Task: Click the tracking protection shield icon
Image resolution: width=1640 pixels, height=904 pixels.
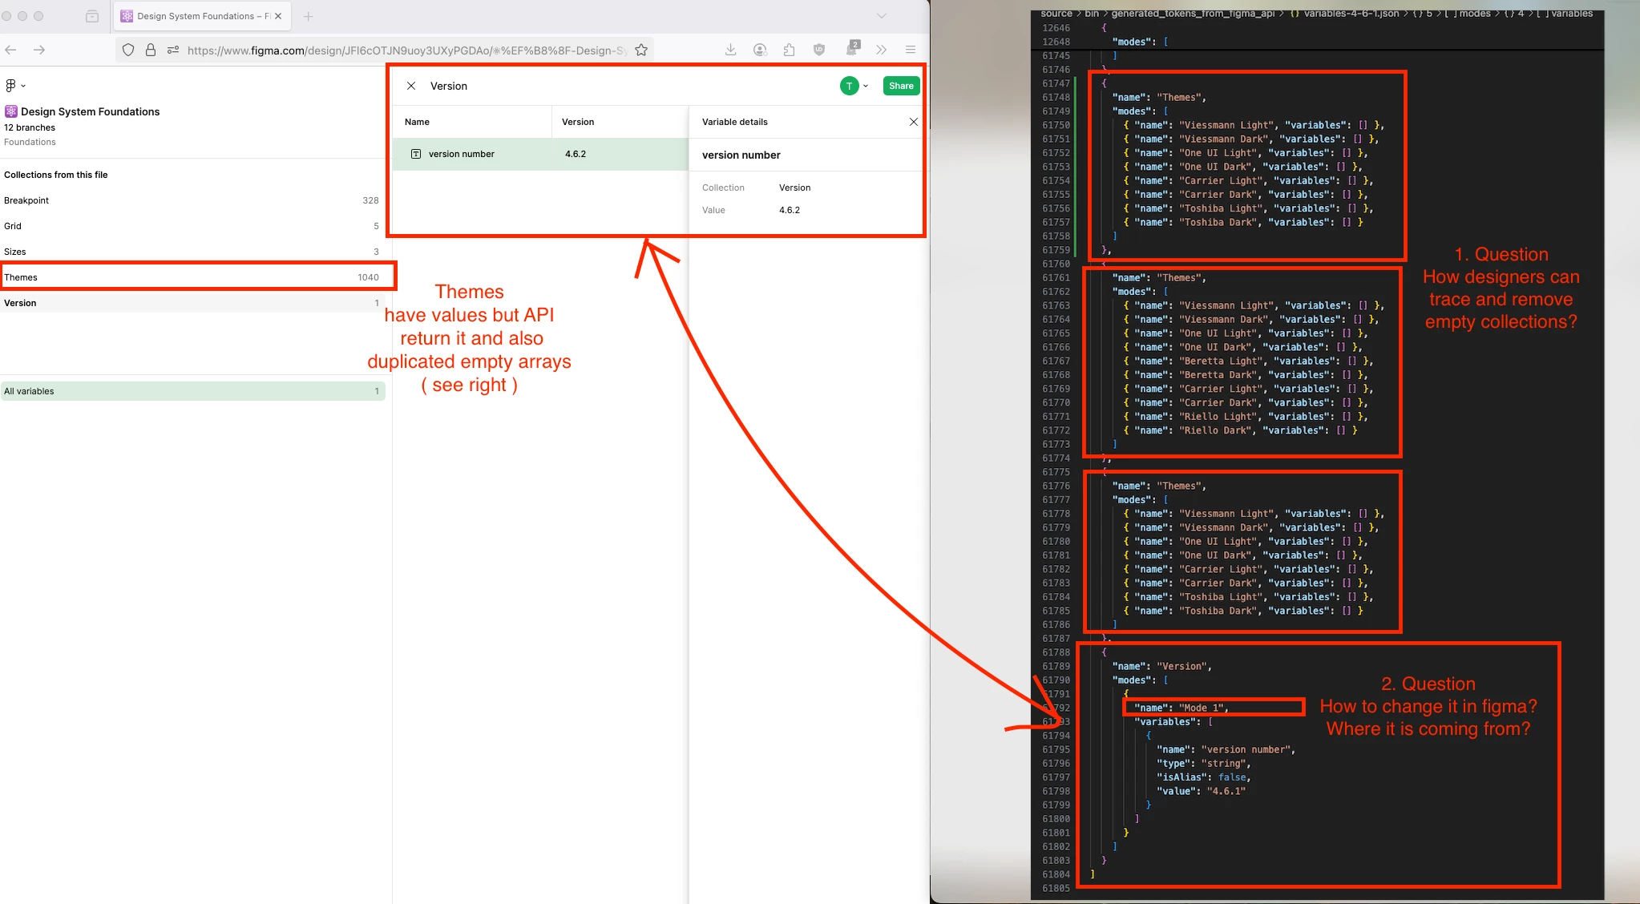Action: click(128, 50)
